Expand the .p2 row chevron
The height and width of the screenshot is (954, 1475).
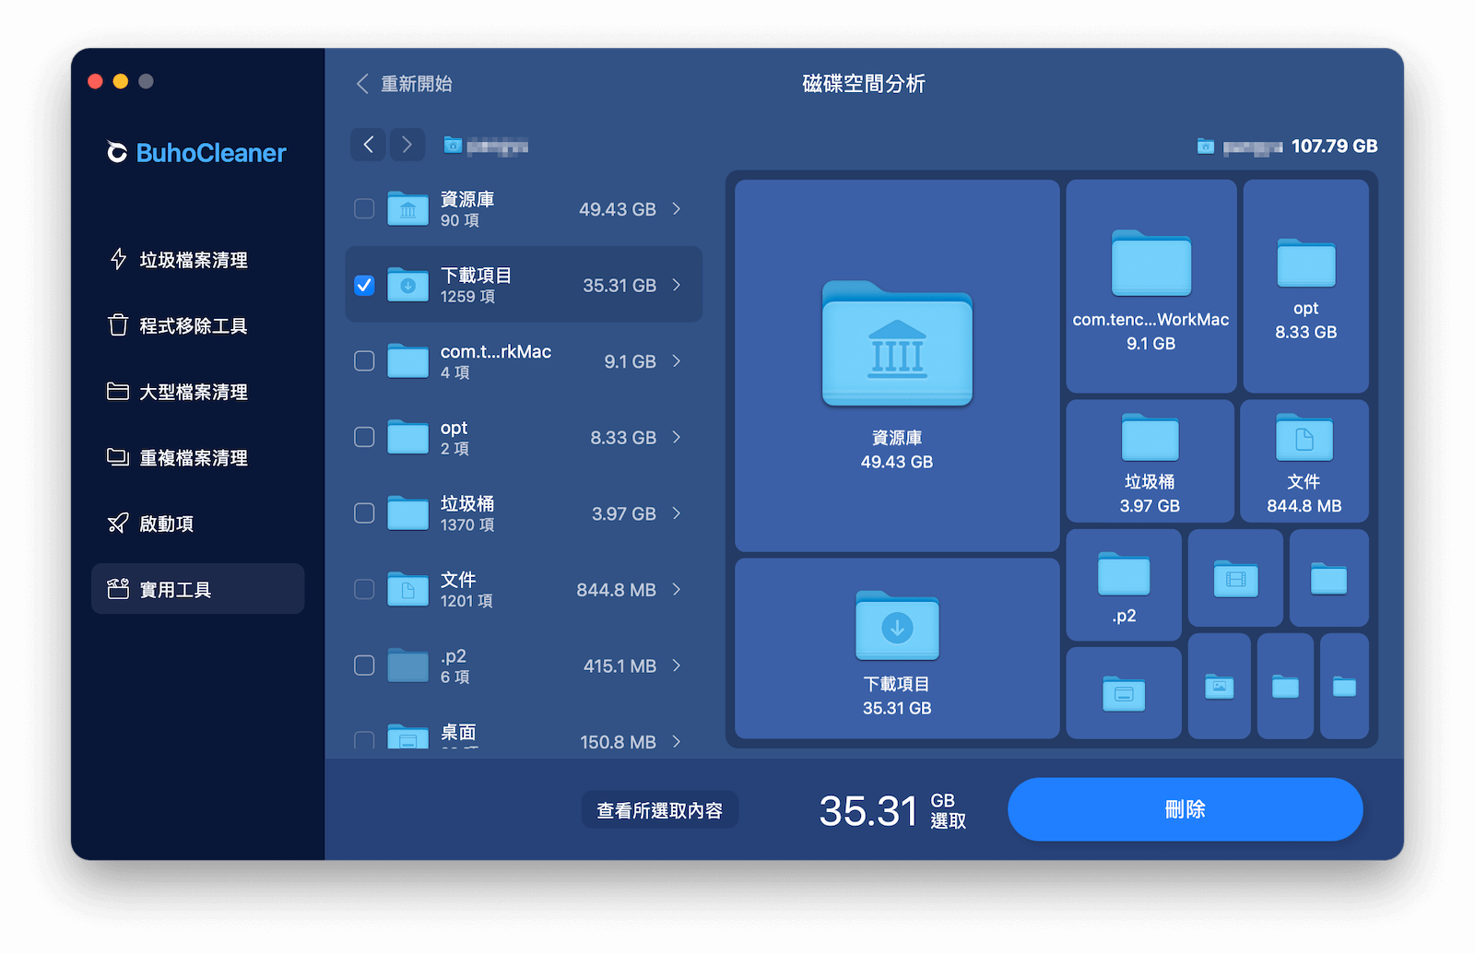pyautogui.click(x=677, y=665)
